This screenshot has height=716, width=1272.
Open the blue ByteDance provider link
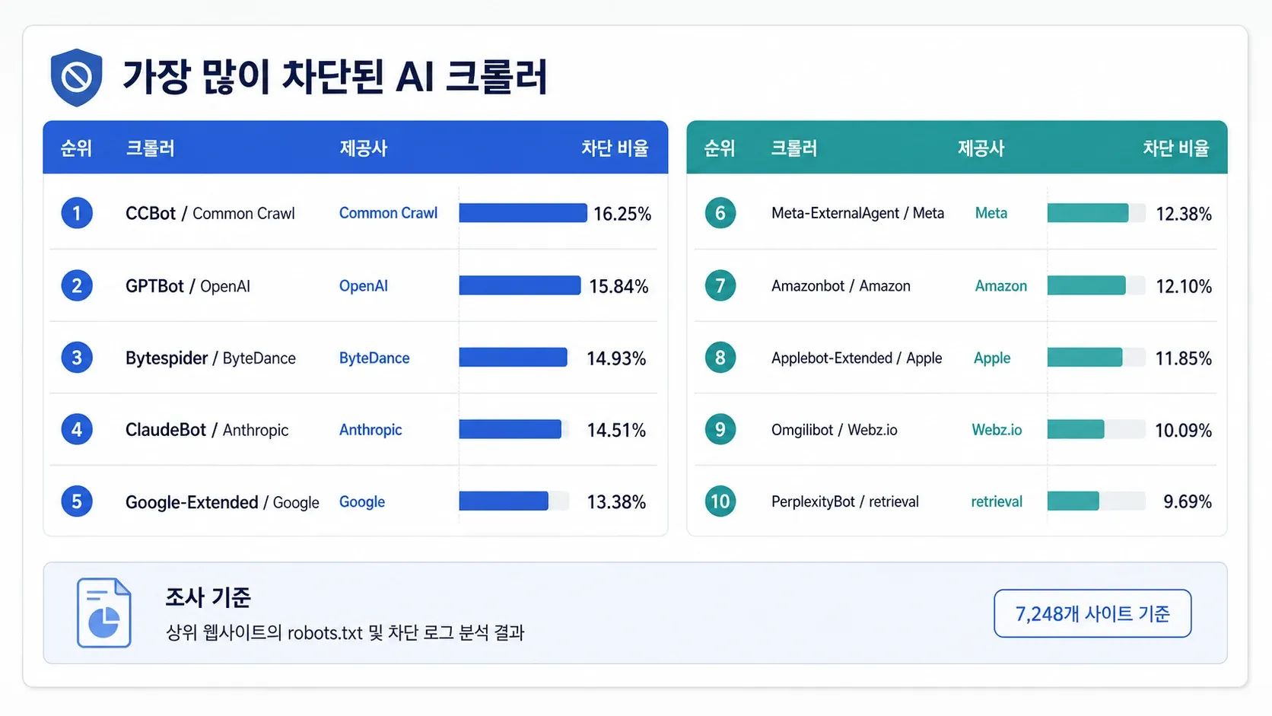coord(374,358)
